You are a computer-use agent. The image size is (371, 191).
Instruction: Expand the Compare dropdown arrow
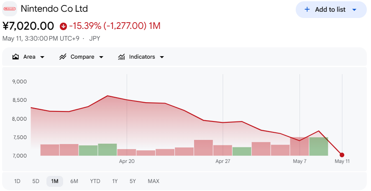(101, 57)
